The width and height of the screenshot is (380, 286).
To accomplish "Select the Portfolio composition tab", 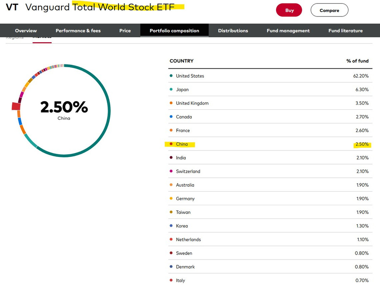I will 174,30.
